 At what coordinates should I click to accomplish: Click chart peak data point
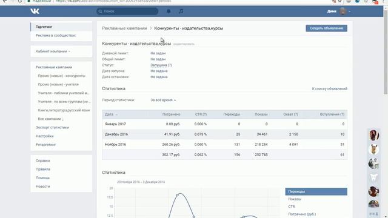178,195
